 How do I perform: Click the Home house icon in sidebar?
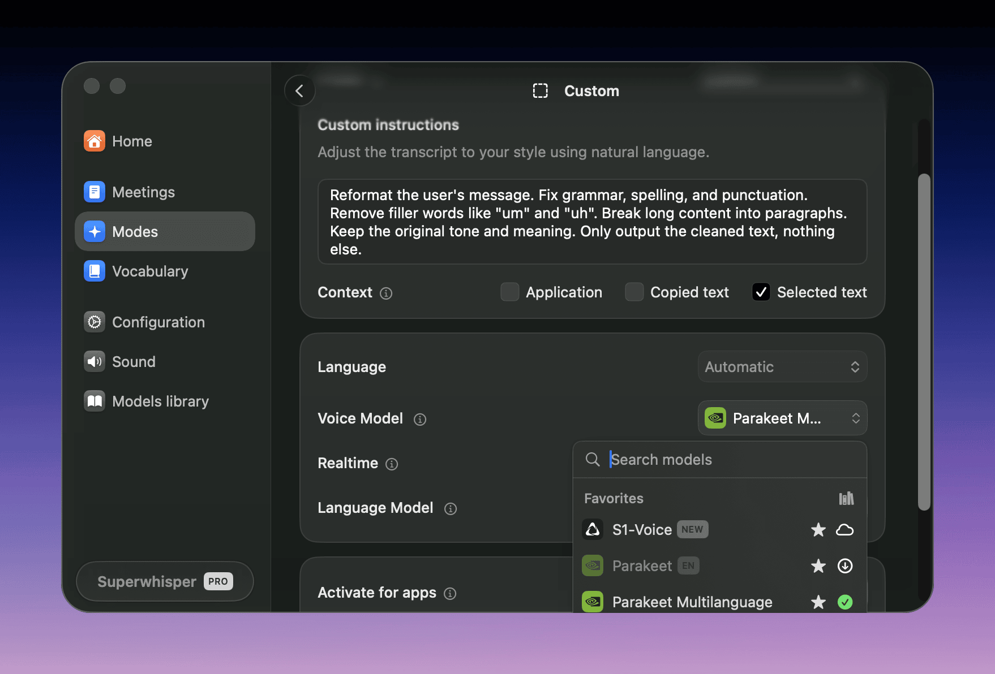95,141
